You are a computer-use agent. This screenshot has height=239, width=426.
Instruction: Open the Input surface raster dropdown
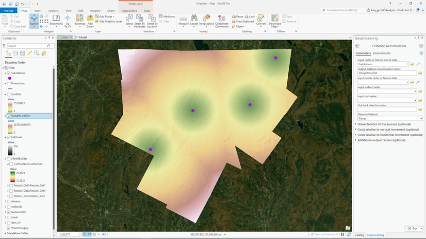[415, 91]
